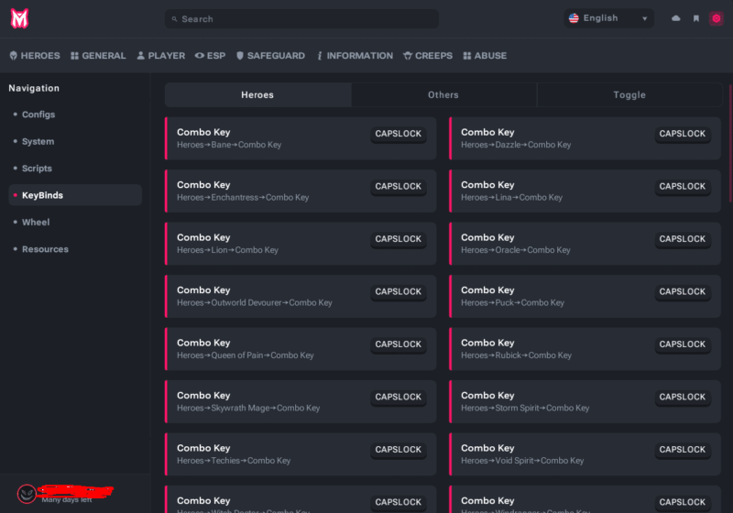Change Dazzle Combo Key CAPSLOCK binding
Image resolution: width=733 pixels, height=513 pixels.
[x=683, y=134]
